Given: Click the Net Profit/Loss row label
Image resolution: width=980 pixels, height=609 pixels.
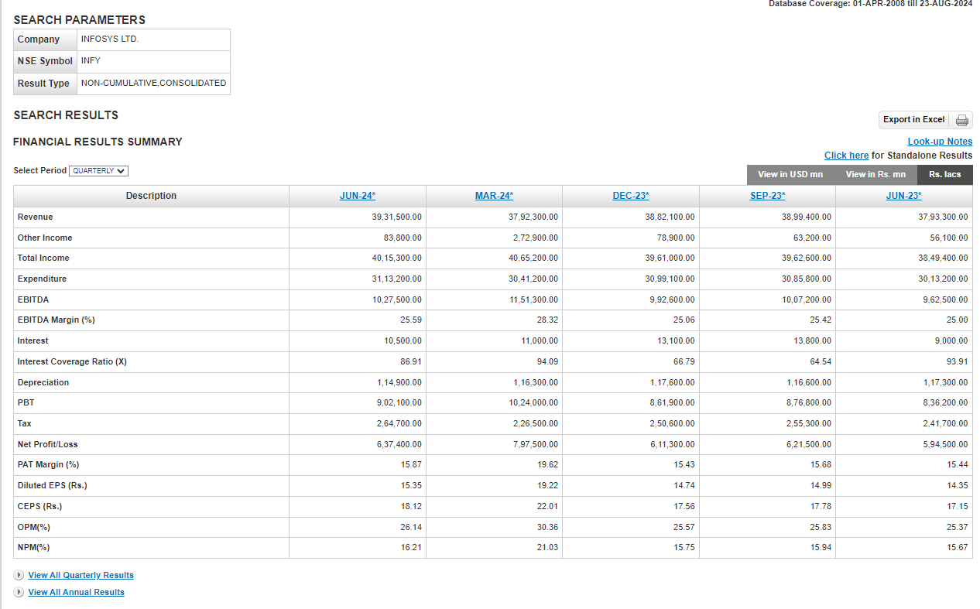Looking at the screenshot, I should [48, 444].
